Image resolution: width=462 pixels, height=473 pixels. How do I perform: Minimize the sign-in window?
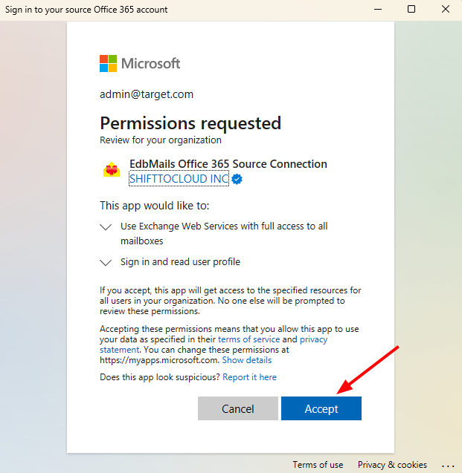tap(378, 10)
